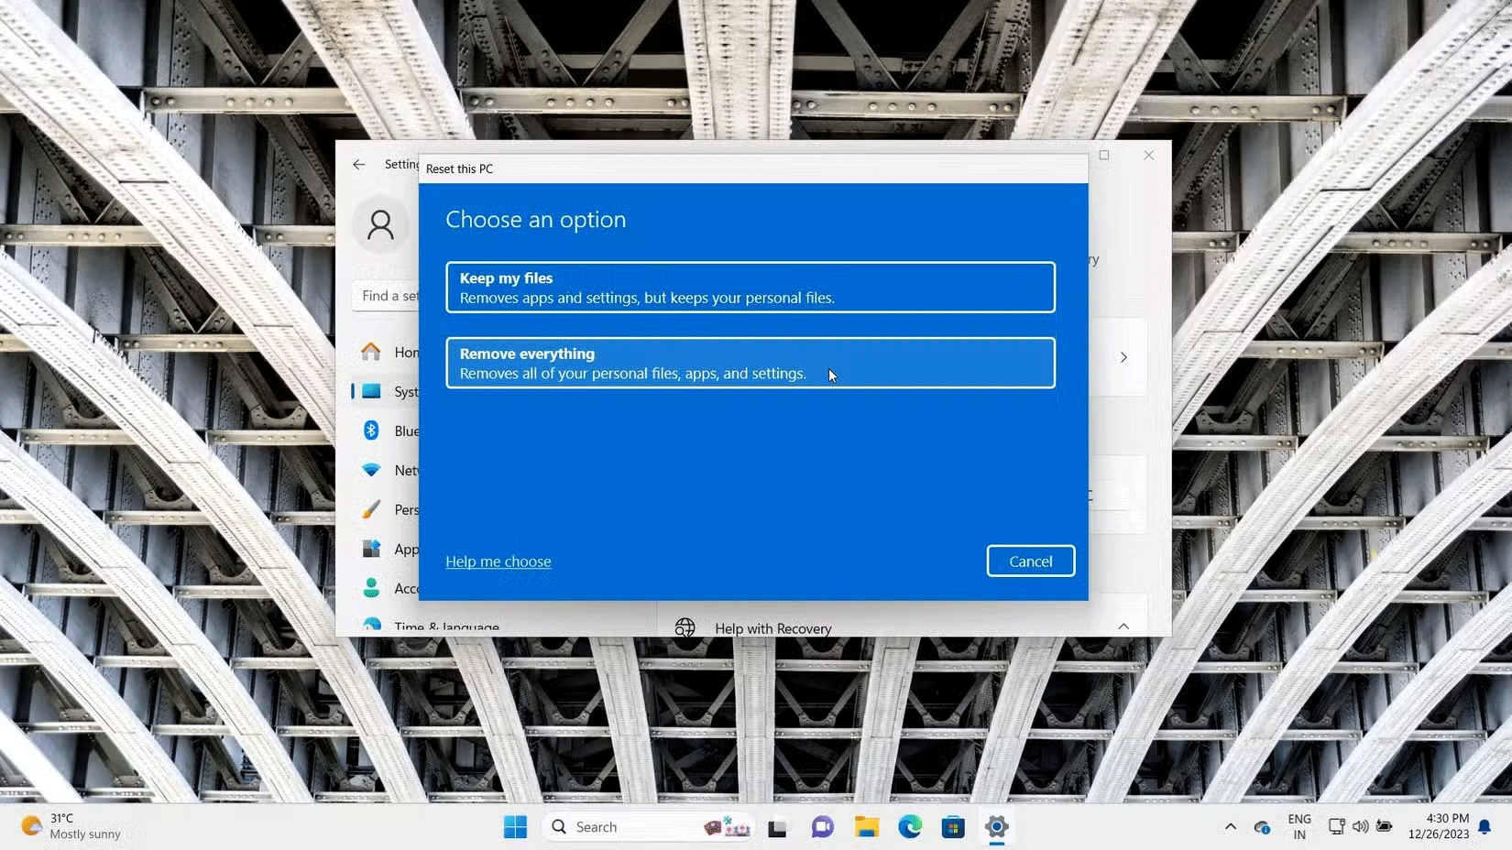Click the Home icon in Settings sidebar
This screenshot has width=1512, height=850.
[370, 352]
